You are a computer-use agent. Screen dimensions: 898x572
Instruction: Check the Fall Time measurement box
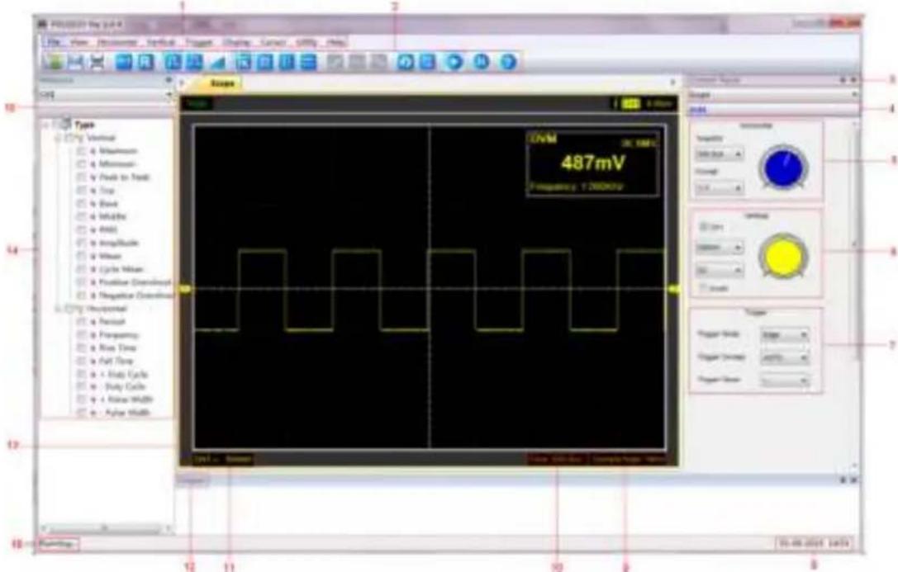(81, 362)
